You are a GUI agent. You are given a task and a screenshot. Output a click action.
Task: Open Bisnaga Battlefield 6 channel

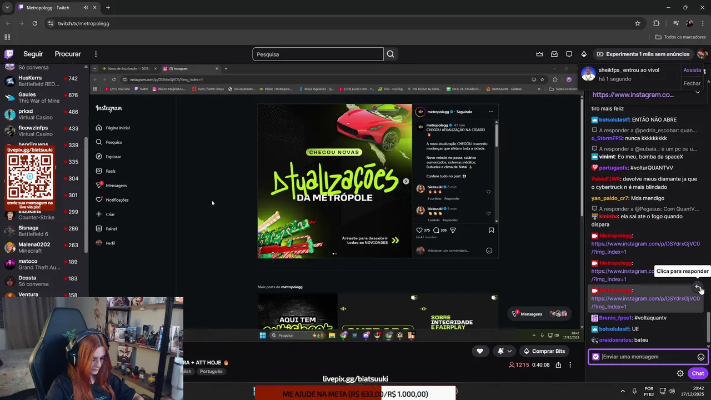(x=44, y=231)
